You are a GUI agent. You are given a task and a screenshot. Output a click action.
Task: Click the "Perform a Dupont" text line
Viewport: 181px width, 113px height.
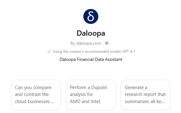point(88,88)
